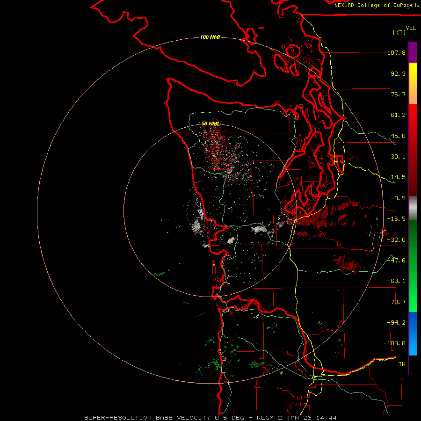Viewport: 421px width, 421px height.
Task: Pick the blue segment of the velocity colorbar
Action: 413,334
